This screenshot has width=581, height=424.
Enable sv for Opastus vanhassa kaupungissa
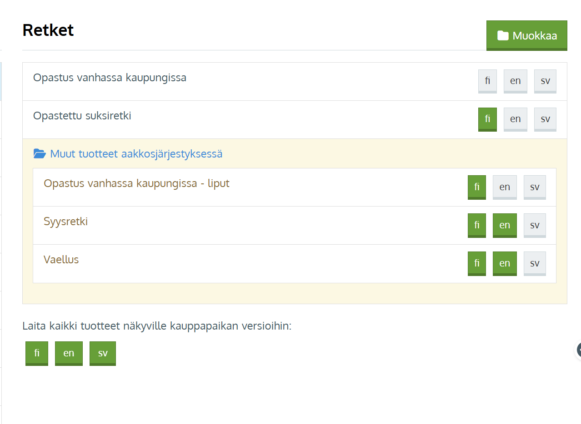pyautogui.click(x=545, y=81)
